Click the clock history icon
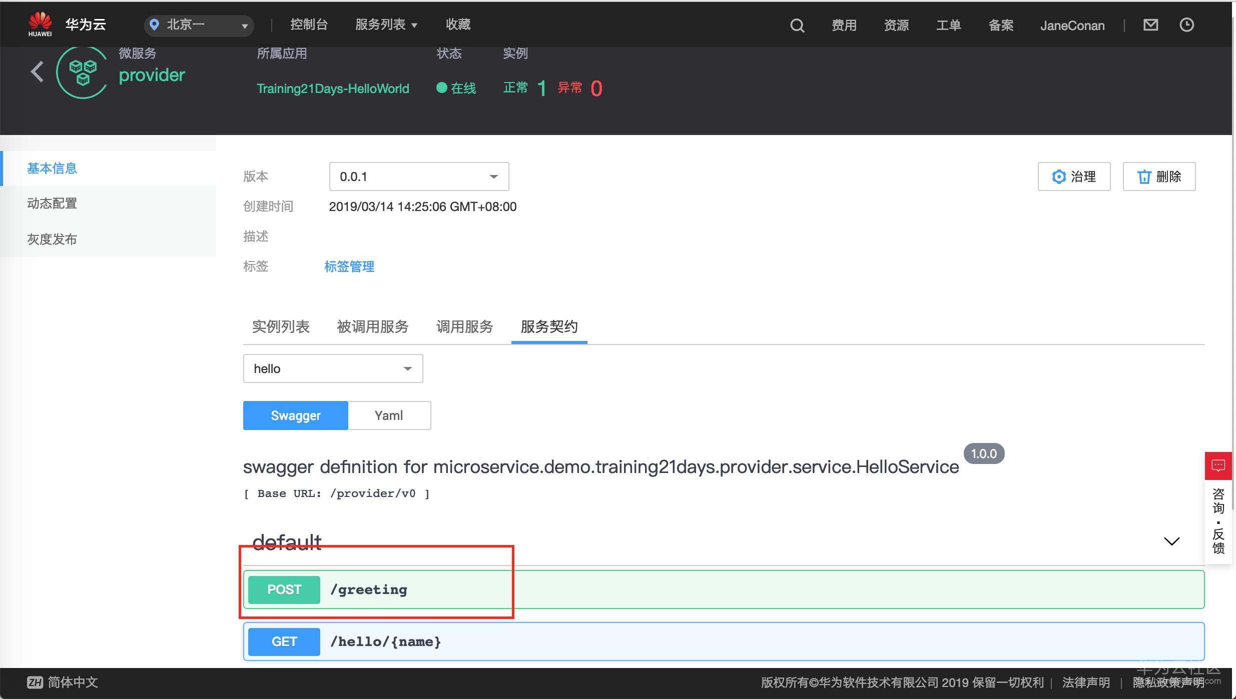This screenshot has width=1236, height=699. point(1186,24)
